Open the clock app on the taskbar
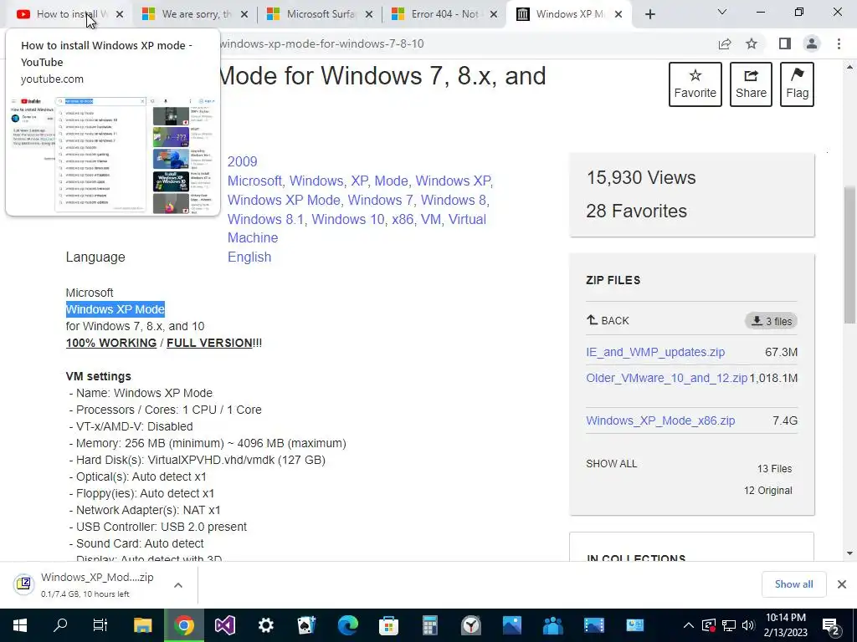This screenshot has height=642, width=857. click(470, 625)
